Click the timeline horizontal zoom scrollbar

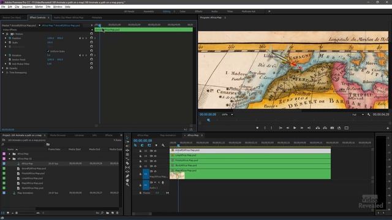click(x=143, y=213)
